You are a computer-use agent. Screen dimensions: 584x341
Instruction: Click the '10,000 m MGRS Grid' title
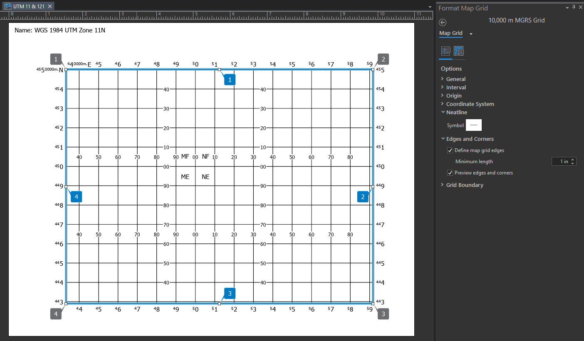click(516, 20)
